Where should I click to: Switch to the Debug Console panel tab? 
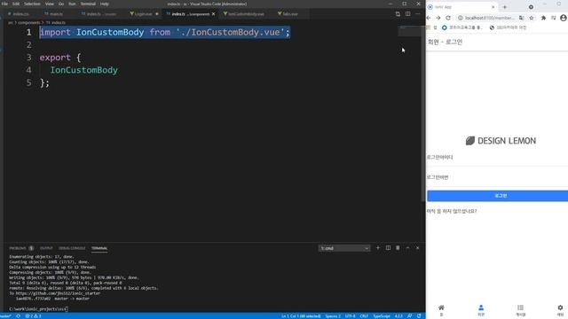click(x=72, y=248)
